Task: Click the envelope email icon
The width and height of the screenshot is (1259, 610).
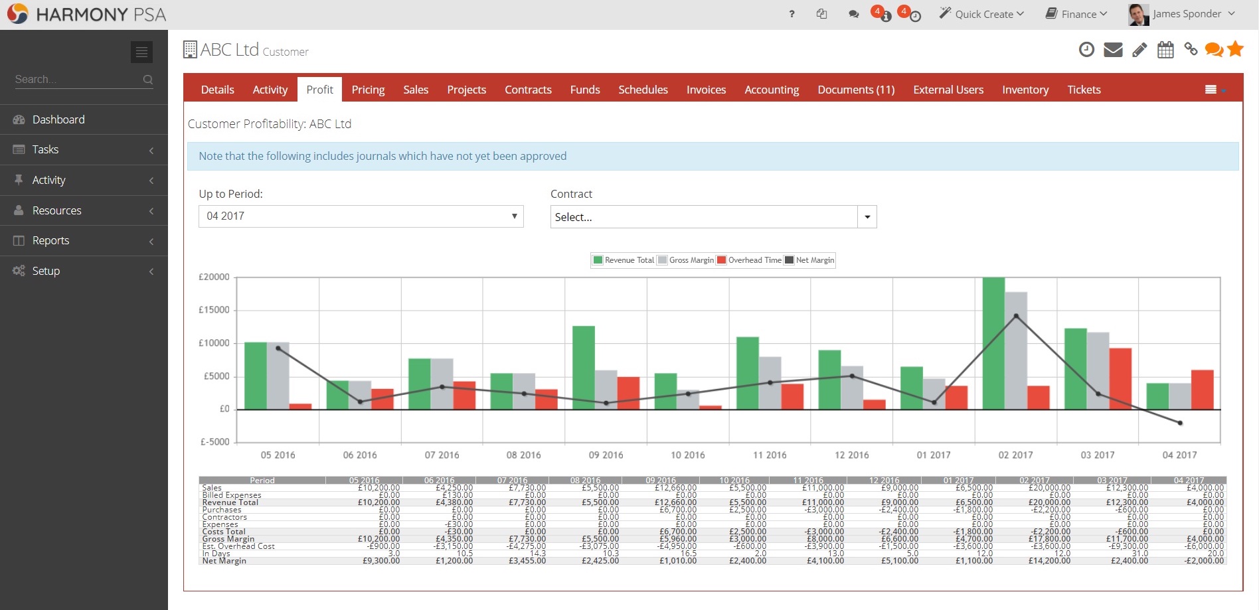Action: click(x=1113, y=50)
